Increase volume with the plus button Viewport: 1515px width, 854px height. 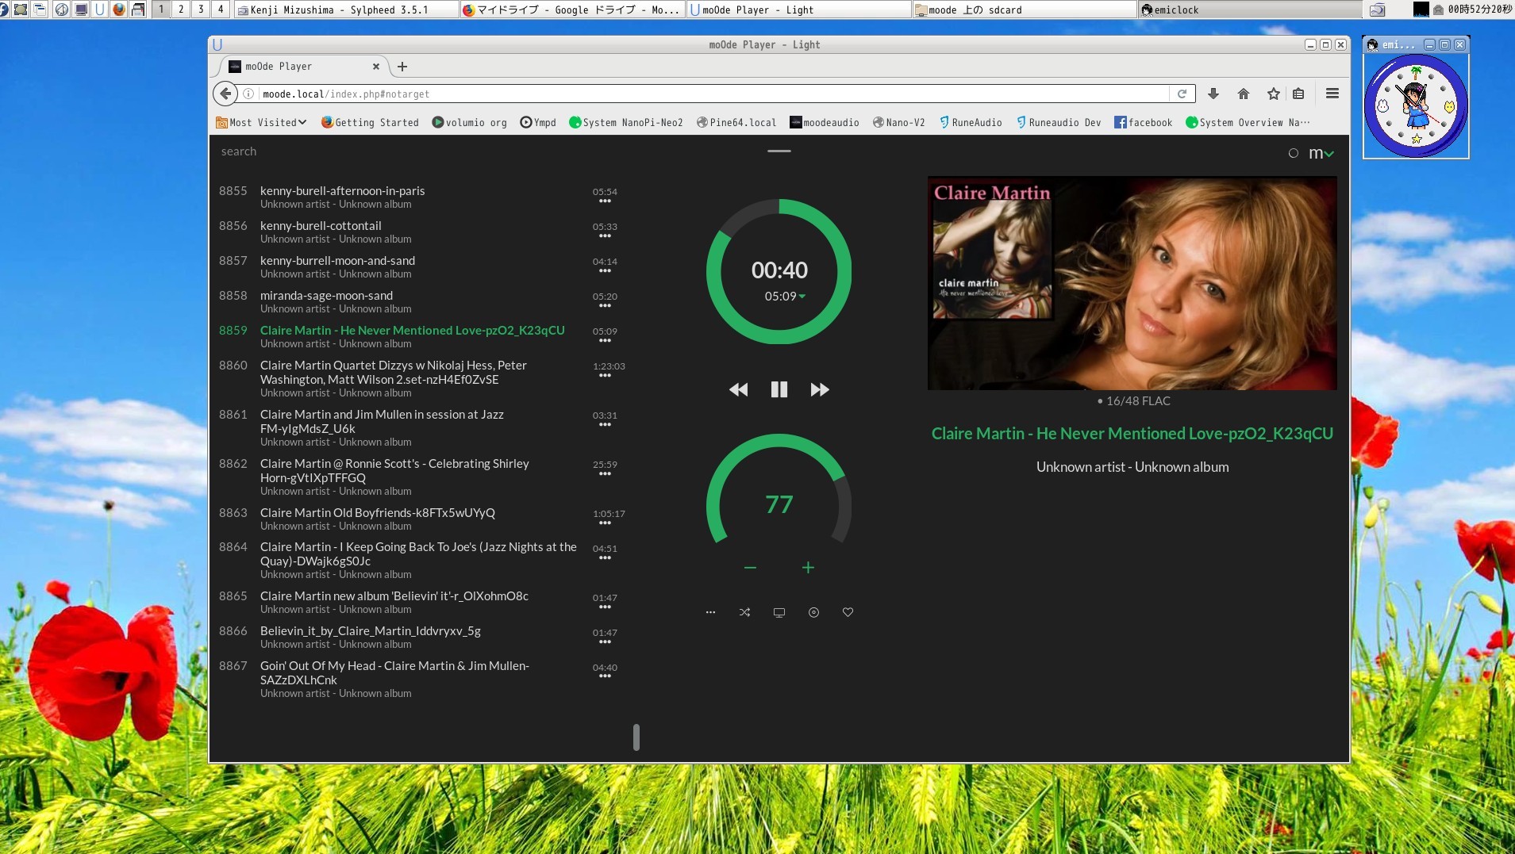tap(808, 568)
